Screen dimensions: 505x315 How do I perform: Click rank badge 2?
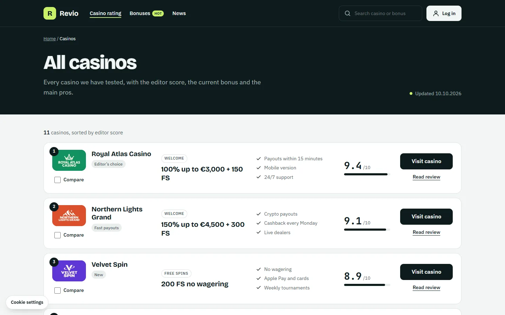pyautogui.click(x=54, y=206)
